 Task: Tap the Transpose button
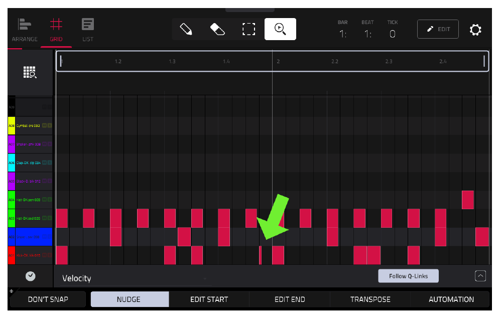click(x=370, y=299)
